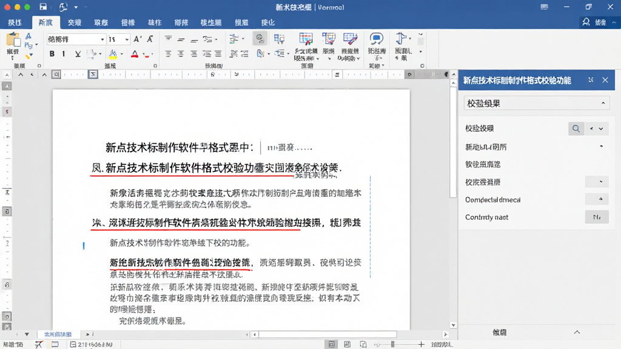Viewport: 621px width, 349px height.
Task: Open the chevron dropdown beside panel search
Action: coord(601,128)
